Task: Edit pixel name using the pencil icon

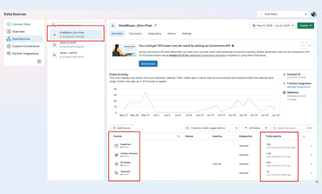Action: (155, 25)
